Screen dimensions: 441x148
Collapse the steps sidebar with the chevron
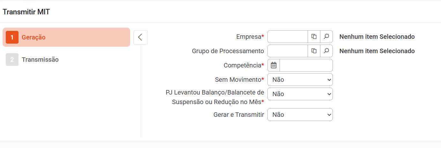(x=140, y=37)
